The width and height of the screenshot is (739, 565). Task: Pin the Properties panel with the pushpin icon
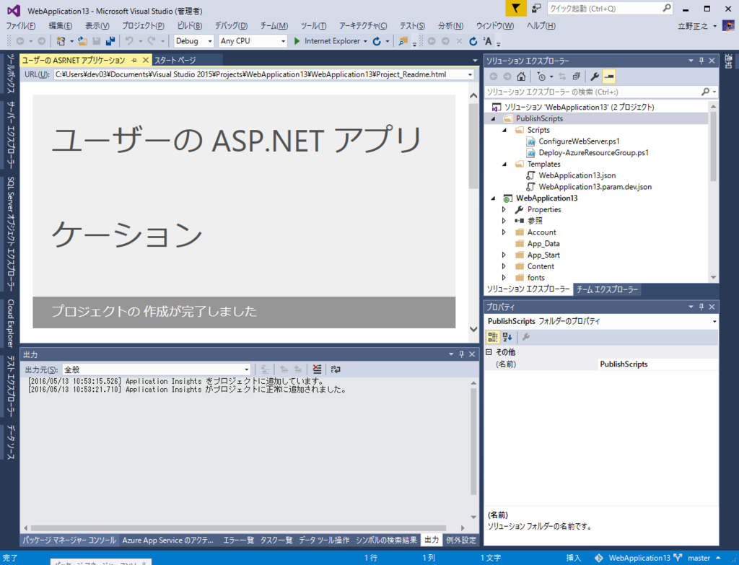(x=701, y=307)
